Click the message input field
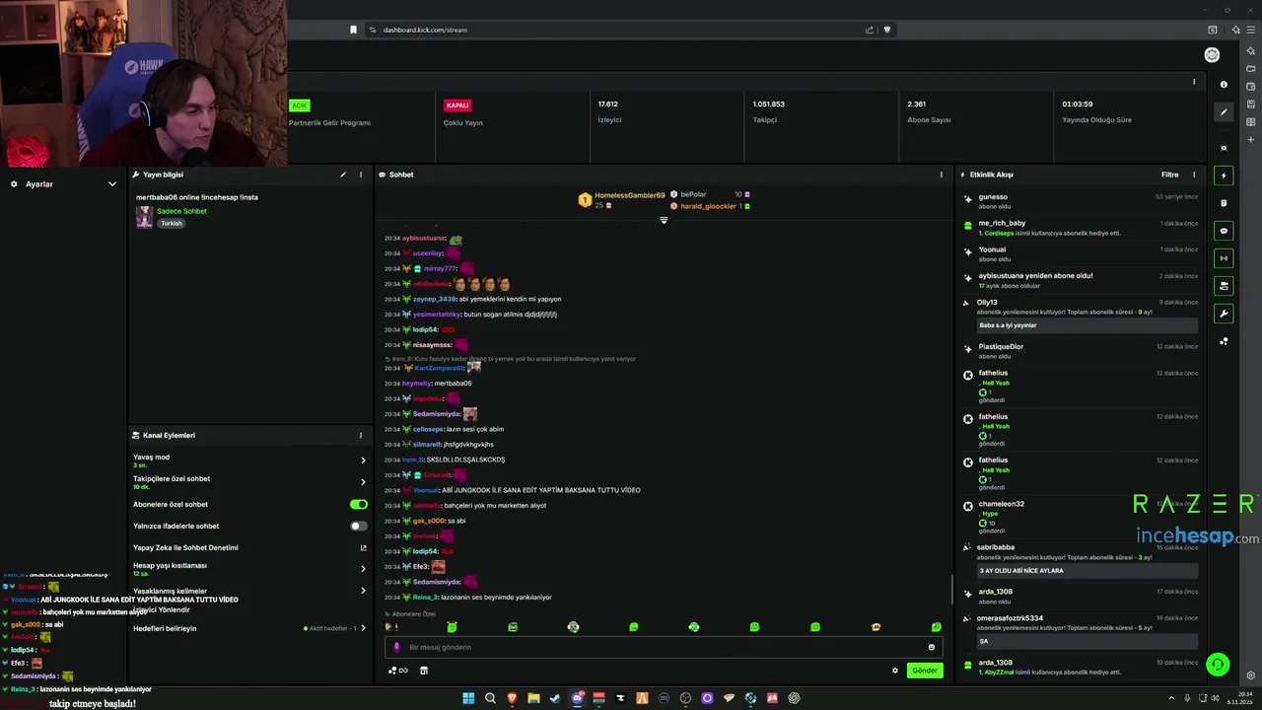 [664, 647]
